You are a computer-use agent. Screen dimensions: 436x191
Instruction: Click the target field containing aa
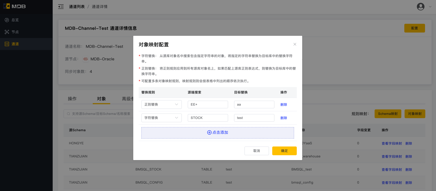tap(254, 105)
